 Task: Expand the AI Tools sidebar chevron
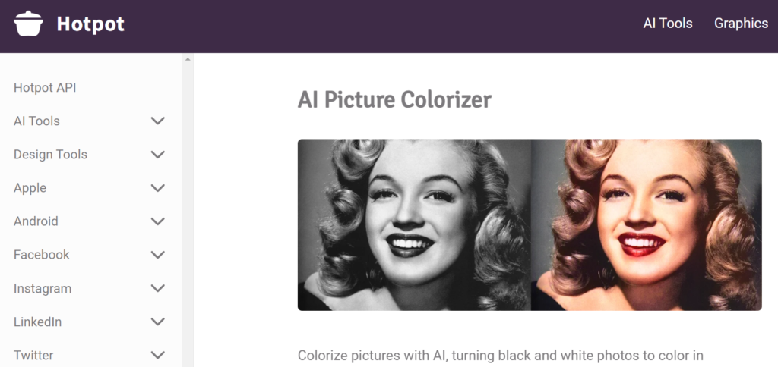pyautogui.click(x=158, y=121)
